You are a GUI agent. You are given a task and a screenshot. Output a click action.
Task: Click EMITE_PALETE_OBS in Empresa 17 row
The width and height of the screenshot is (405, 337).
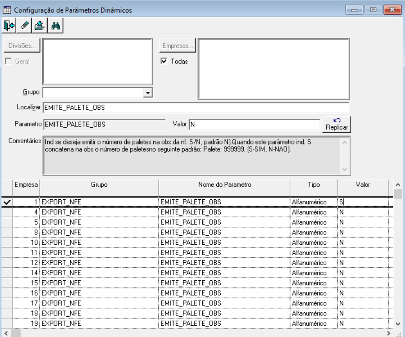[x=191, y=303]
